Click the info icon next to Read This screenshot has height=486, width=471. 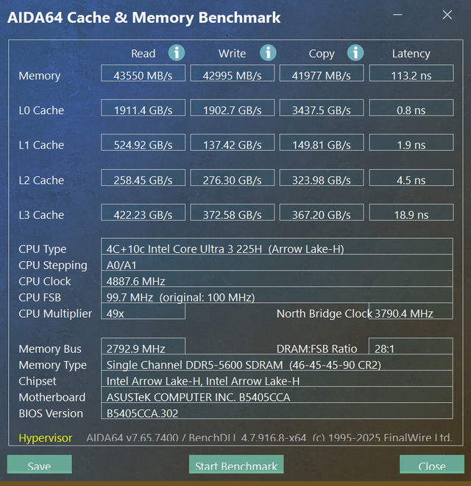click(x=177, y=52)
